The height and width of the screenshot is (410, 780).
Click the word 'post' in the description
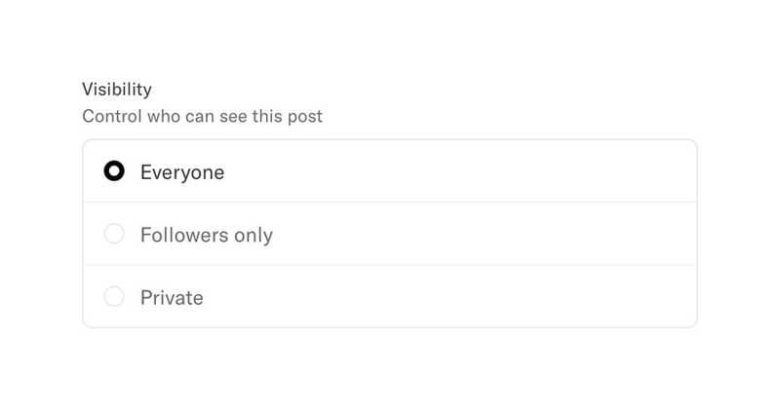point(305,117)
